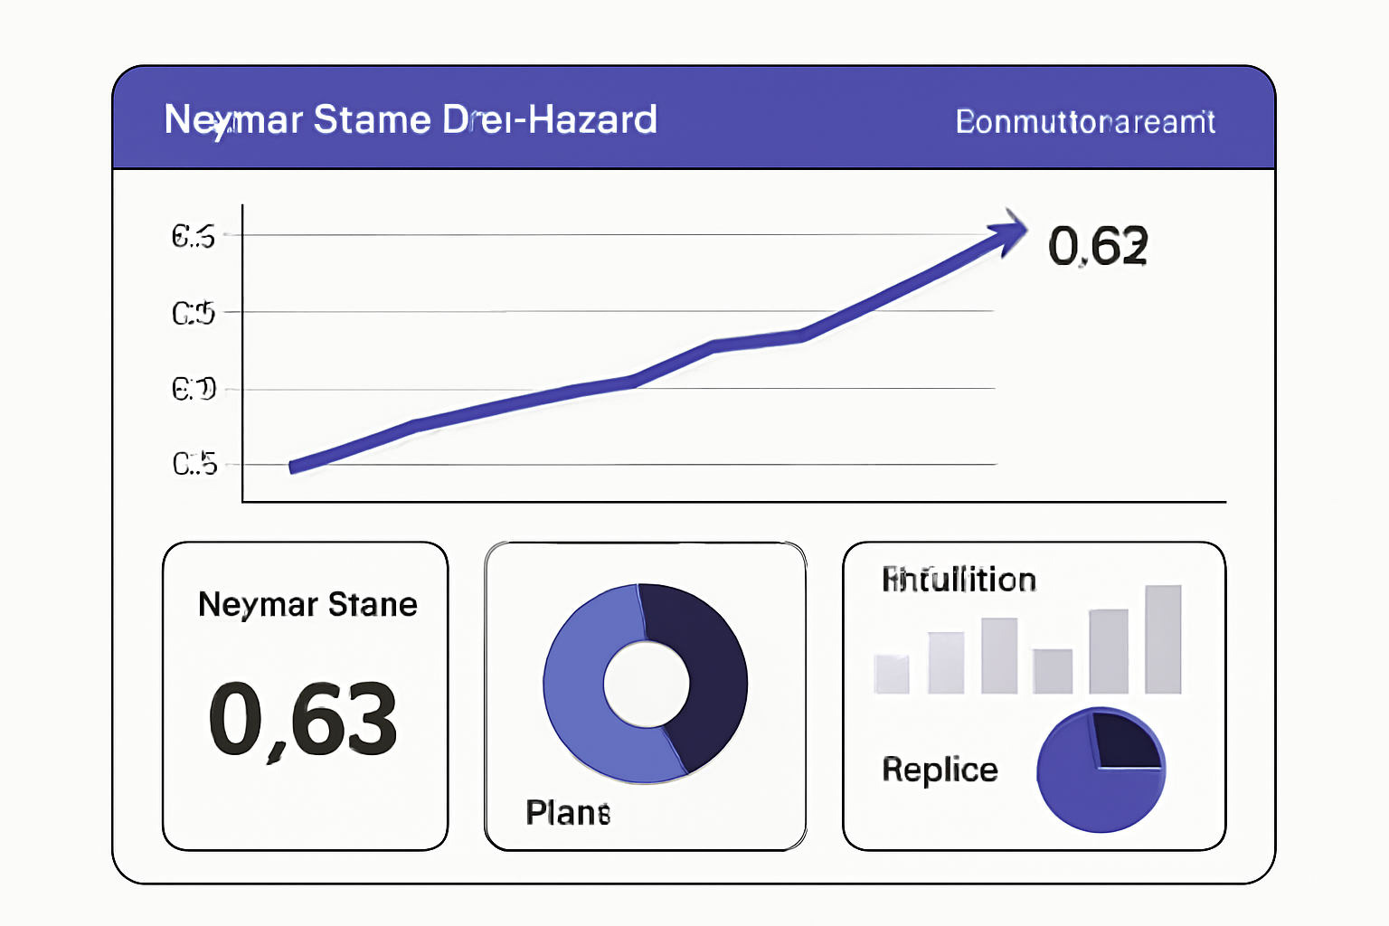
Task: Open the Bonmuttonareamt dropdown
Action: coord(1085,120)
